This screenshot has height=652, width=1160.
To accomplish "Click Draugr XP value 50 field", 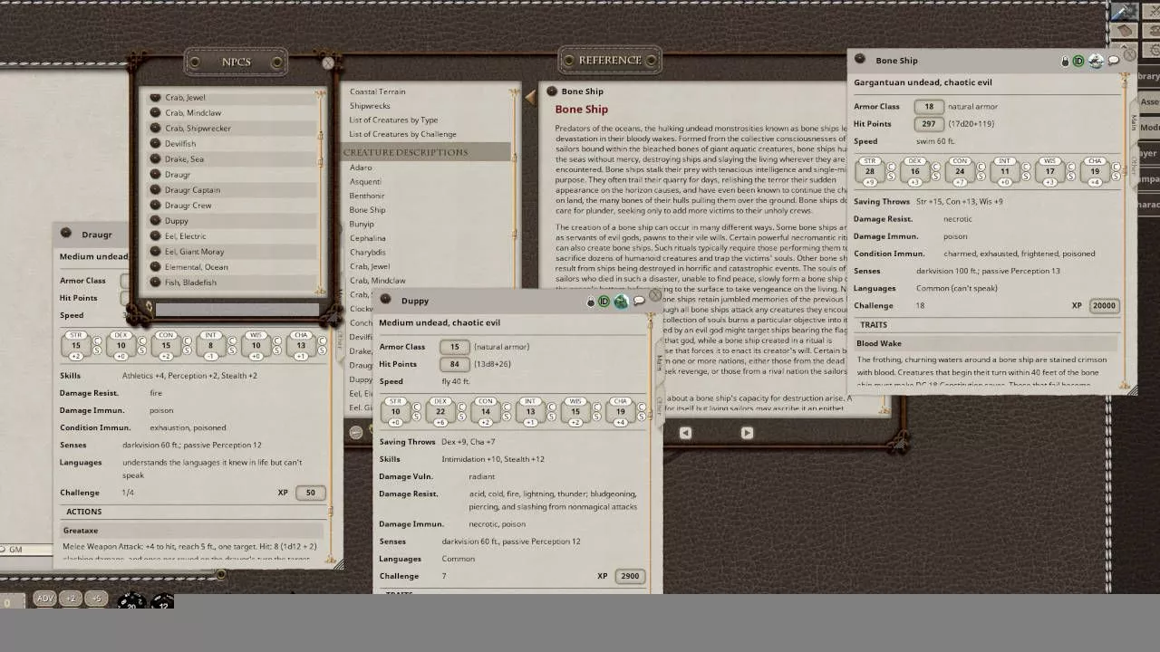I will [311, 493].
